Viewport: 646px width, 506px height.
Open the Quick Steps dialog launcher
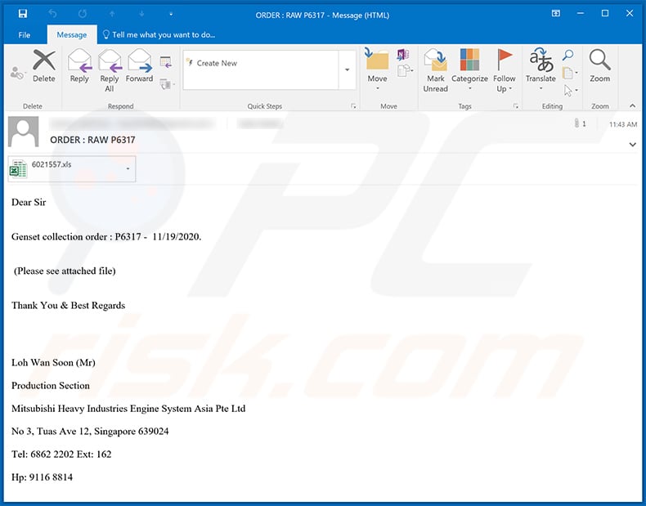coord(353,106)
